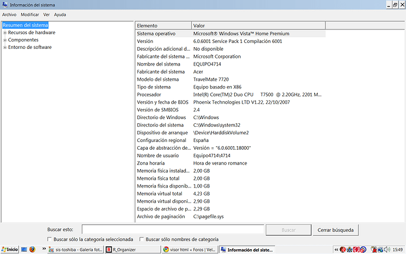
Task: Select the Zona horaria row
Action: 231,163
